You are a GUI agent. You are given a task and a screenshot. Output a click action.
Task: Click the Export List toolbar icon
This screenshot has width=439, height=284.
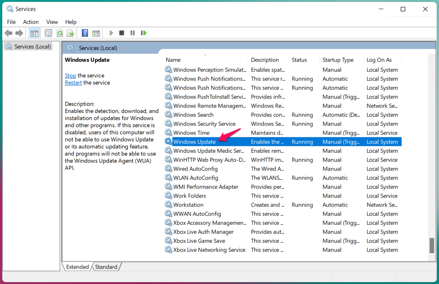click(70, 33)
